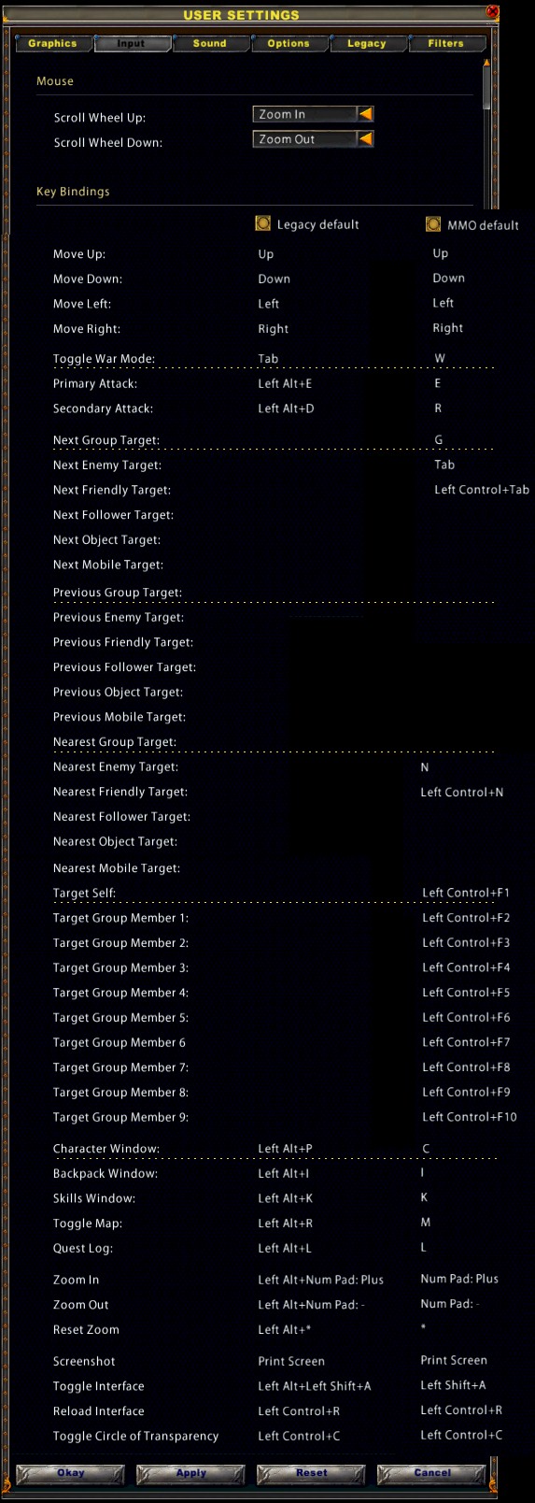Click the Cancel button
The height and width of the screenshot is (1503, 535).
click(x=432, y=1473)
